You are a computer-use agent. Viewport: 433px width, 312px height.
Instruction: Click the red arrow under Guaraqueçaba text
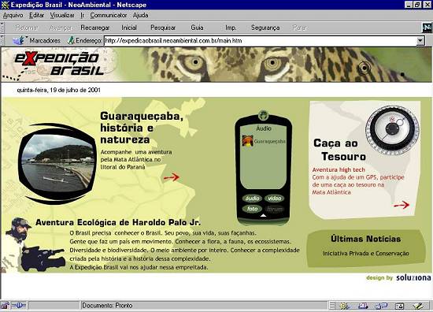tap(171, 176)
